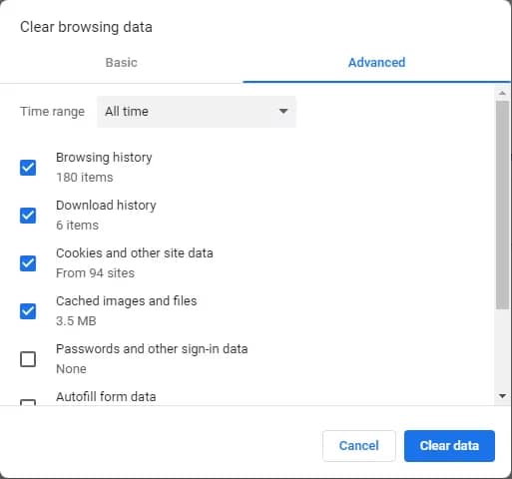This screenshot has width=512, height=479.
Task: Uncheck the Browsing history checkbox
Action: [28, 168]
